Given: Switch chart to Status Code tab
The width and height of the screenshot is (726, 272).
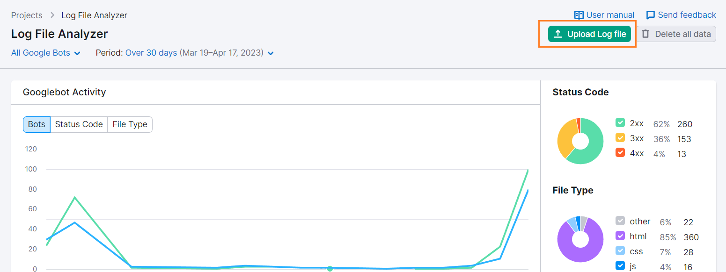Looking at the screenshot, I should 79,124.
